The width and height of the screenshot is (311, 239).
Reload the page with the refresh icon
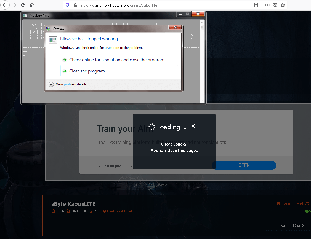23,5
